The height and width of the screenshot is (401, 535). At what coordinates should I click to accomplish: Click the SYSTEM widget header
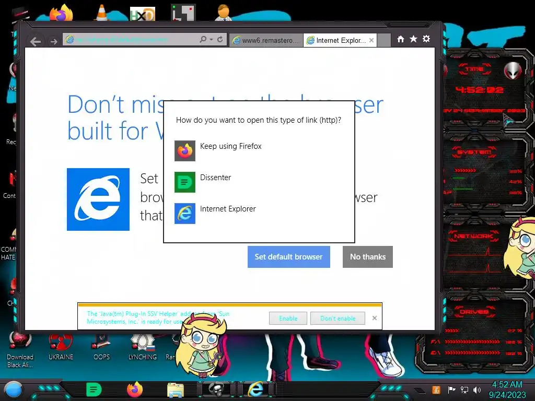(474, 152)
